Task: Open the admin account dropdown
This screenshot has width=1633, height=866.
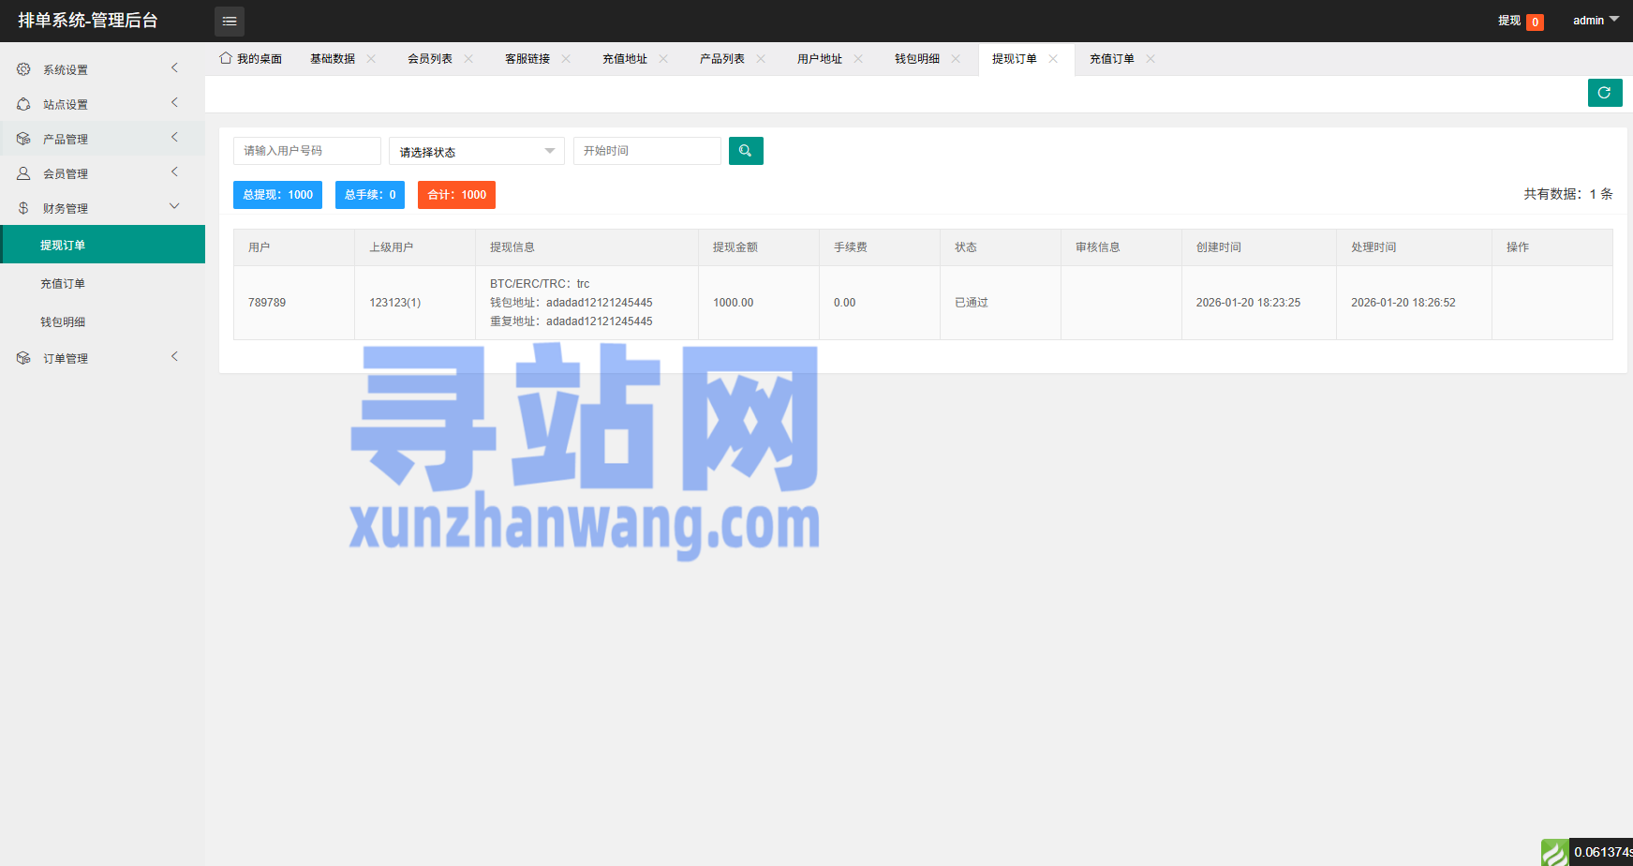Action: [x=1595, y=21]
